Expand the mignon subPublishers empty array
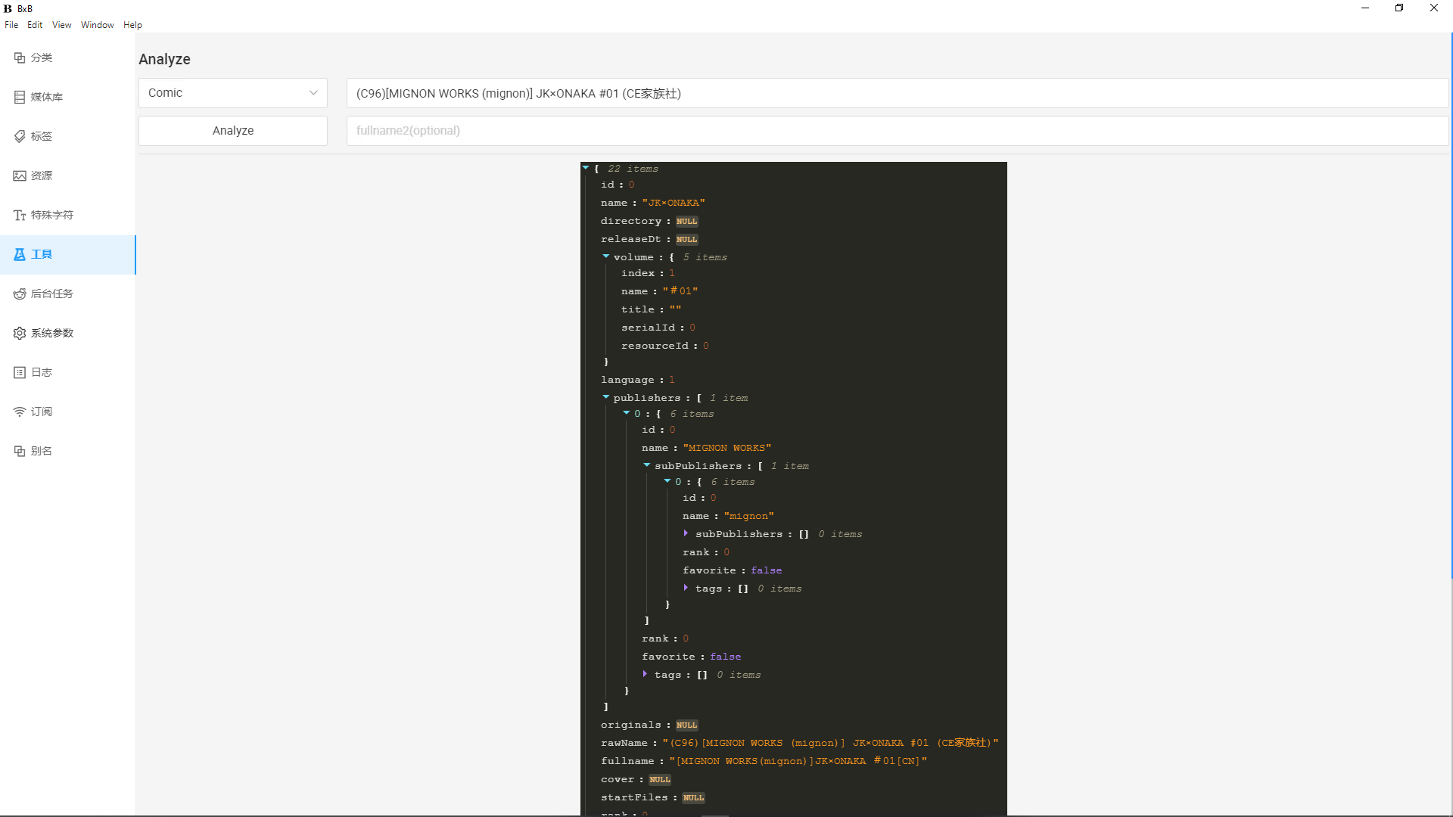This screenshot has height=817, width=1453. click(686, 533)
